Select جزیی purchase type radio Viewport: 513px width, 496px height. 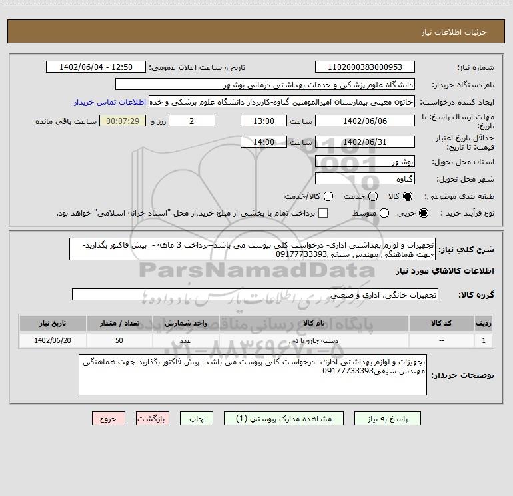click(x=426, y=213)
